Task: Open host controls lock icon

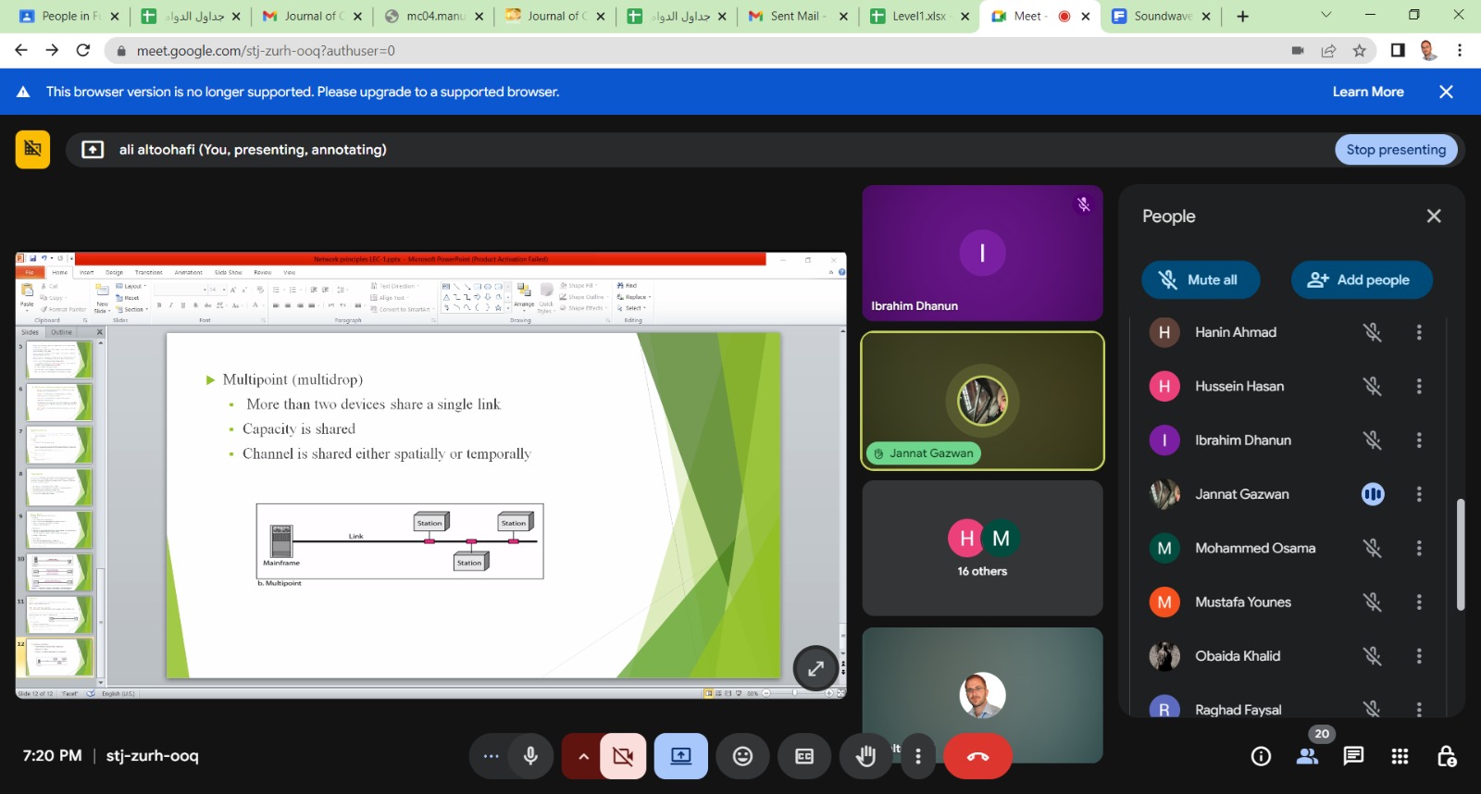Action: pyautogui.click(x=1447, y=756)
